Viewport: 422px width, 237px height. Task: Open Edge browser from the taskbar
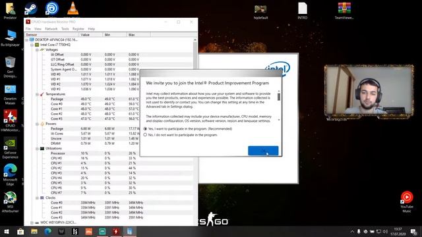(48, 231)
